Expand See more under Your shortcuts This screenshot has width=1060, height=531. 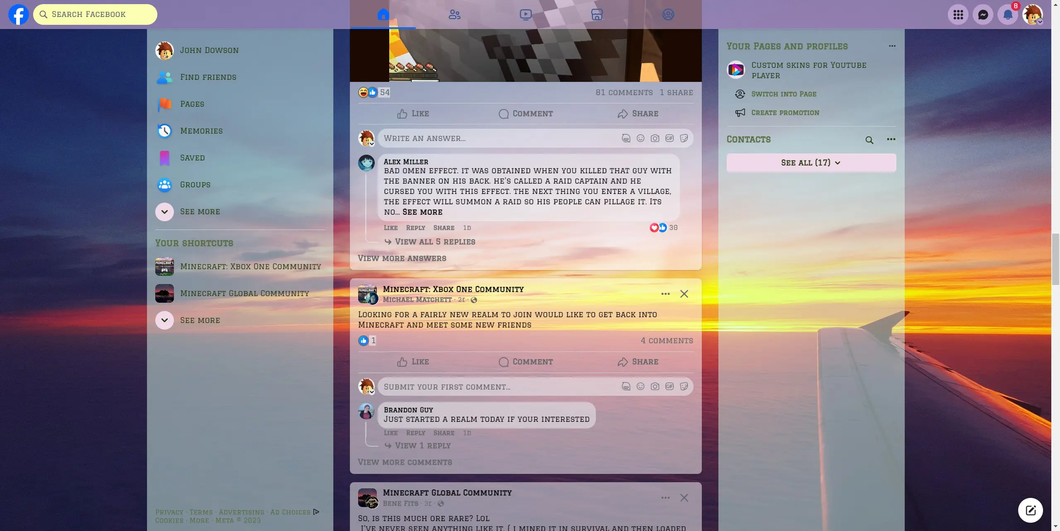240,321
